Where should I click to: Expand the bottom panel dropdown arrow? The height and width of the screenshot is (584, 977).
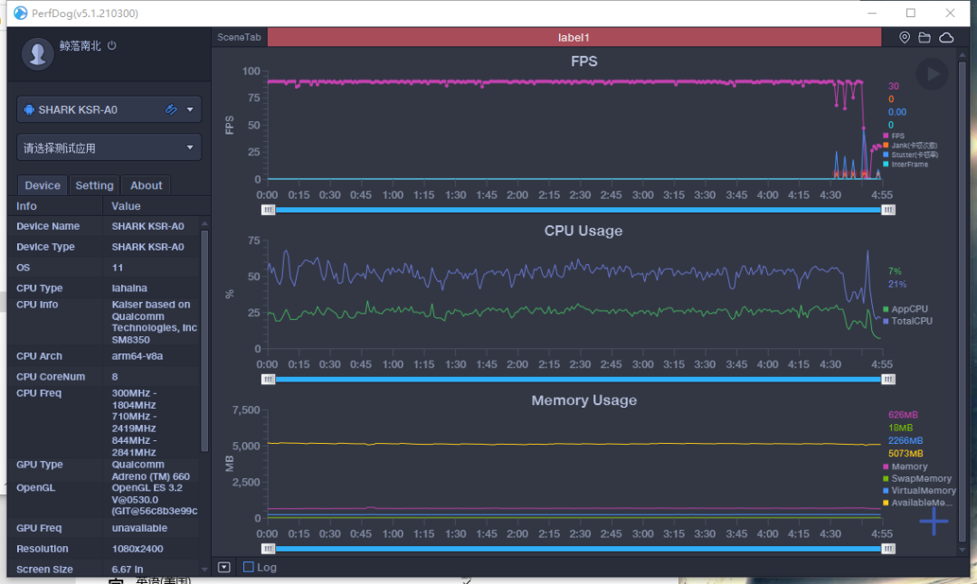pyautogui.click(x=224, y=567)
